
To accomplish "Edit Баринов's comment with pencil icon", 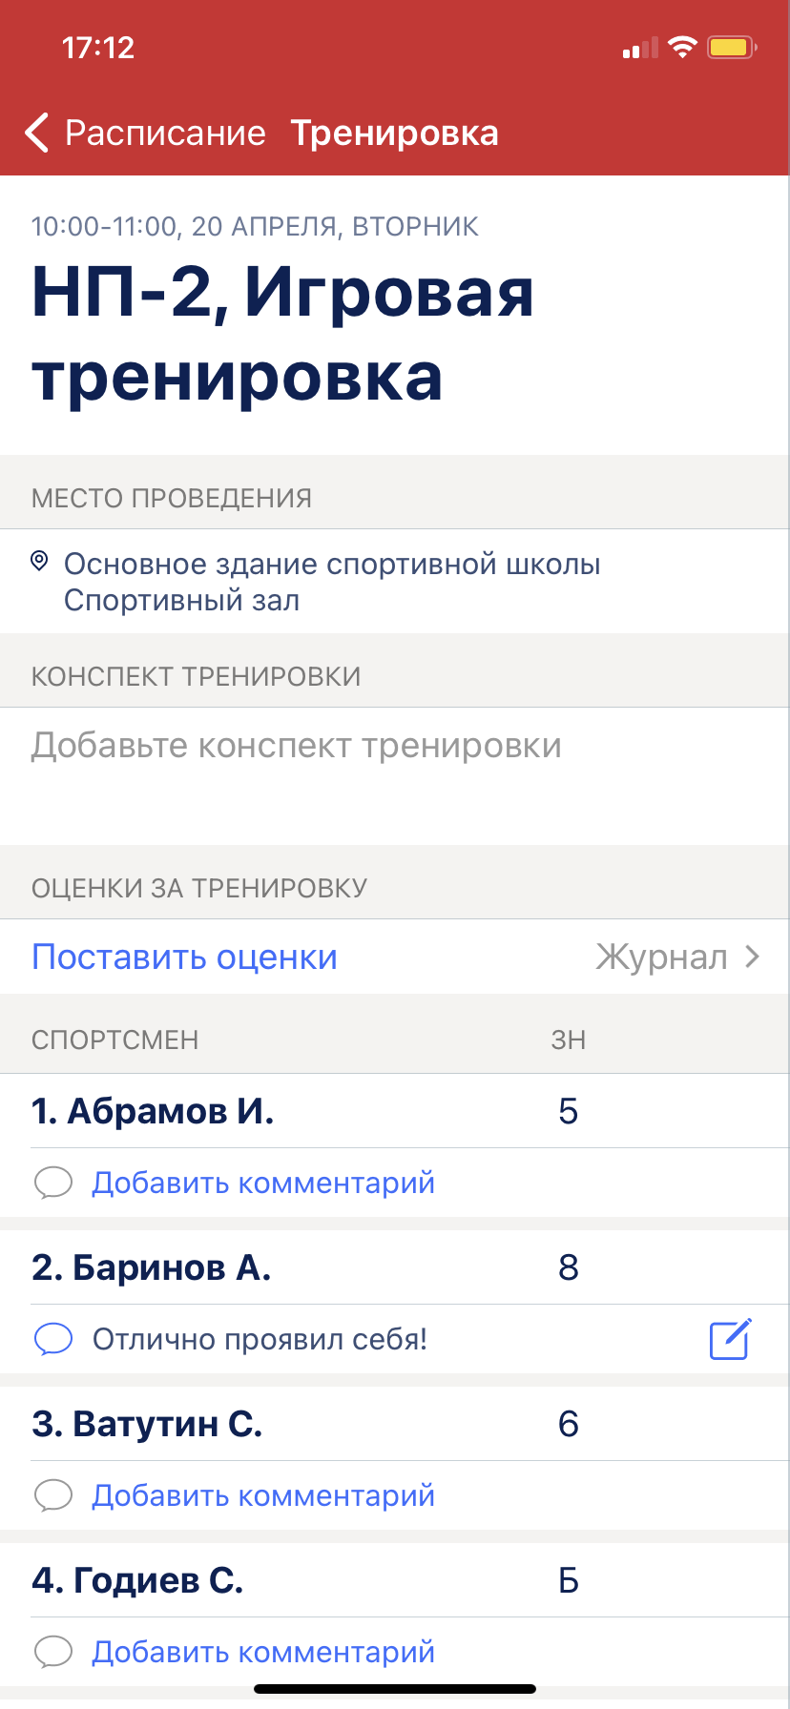I will [731, 1339].
